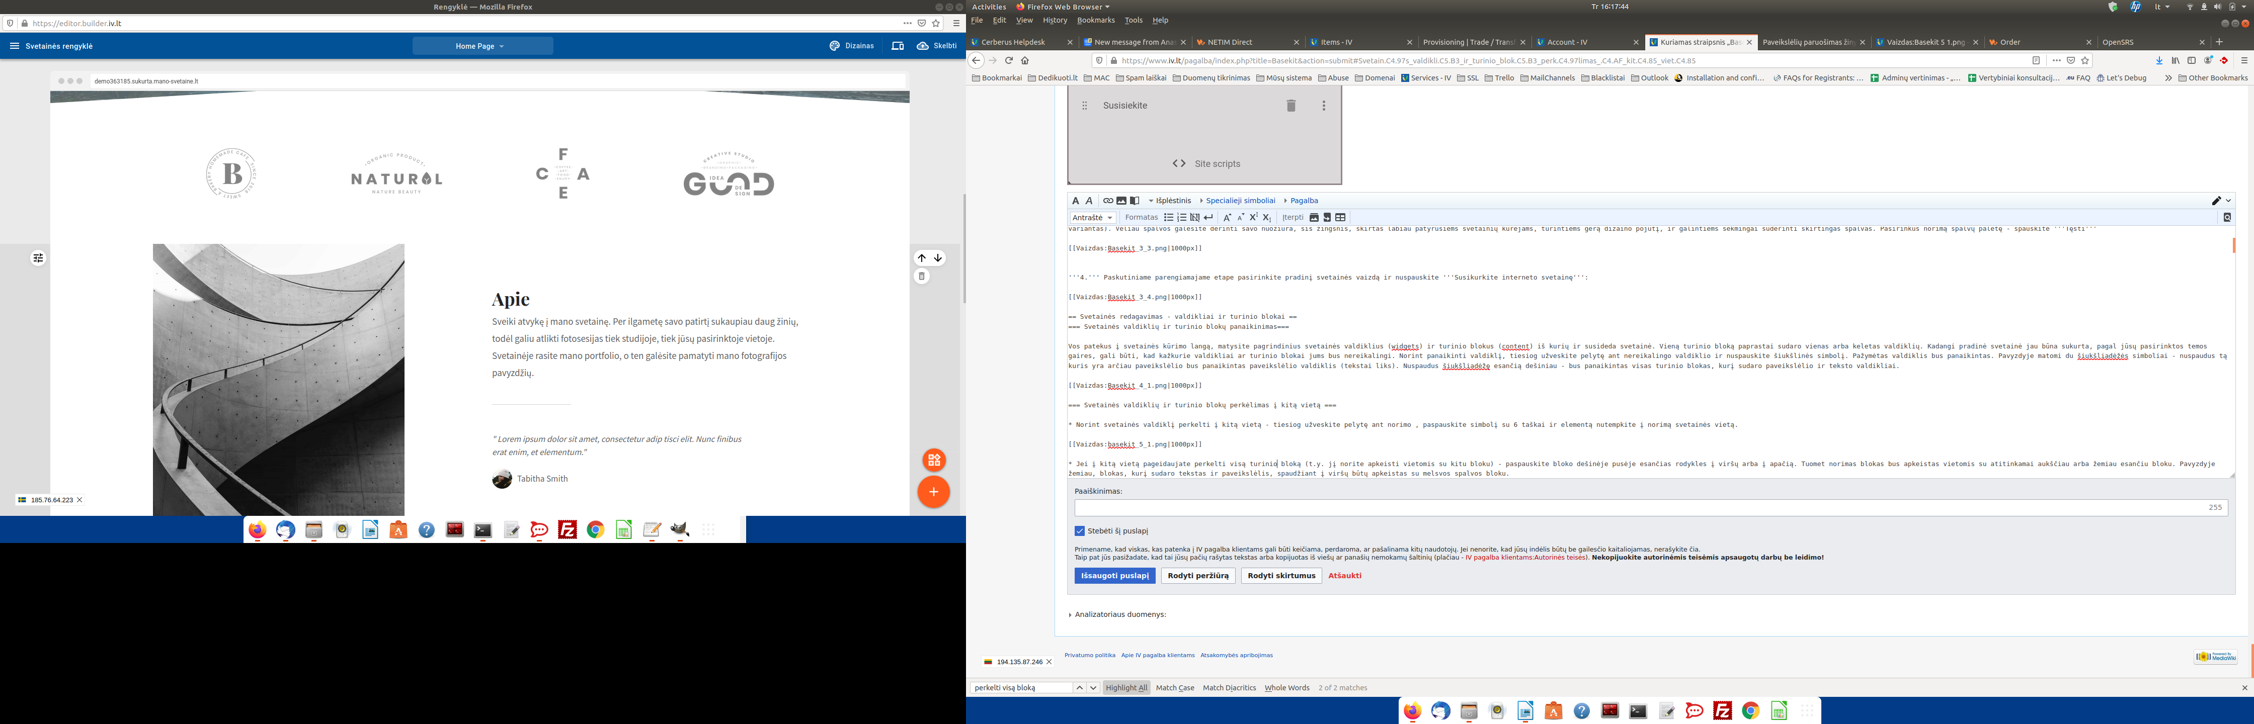Open the Bookmarks menu in Firefox
Screen dimensions: 2254x724
click(x=1095, y=20)
